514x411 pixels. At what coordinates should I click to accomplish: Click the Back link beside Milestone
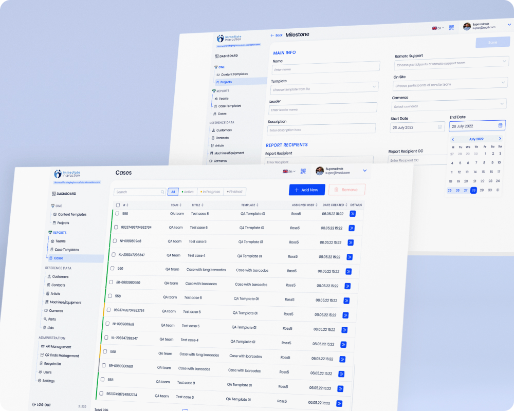coord(277,35)
